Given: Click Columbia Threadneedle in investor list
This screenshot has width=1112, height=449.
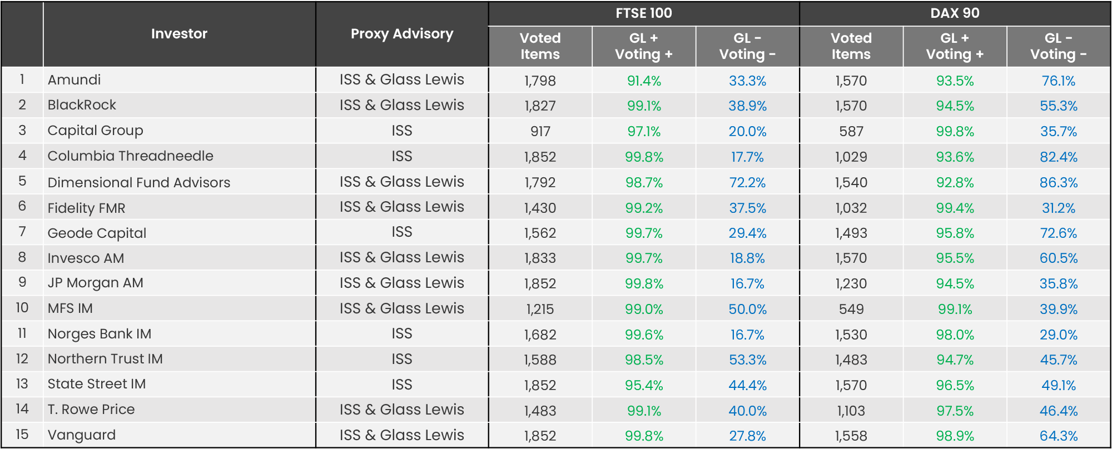Looking at the screenshot, I should point(130,156).
